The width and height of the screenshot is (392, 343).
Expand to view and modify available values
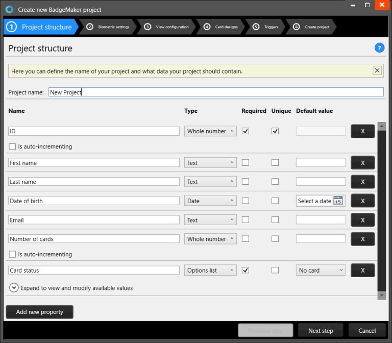(x=14, y=288)
